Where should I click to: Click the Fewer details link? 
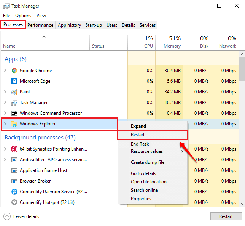(x=26, y=216)
